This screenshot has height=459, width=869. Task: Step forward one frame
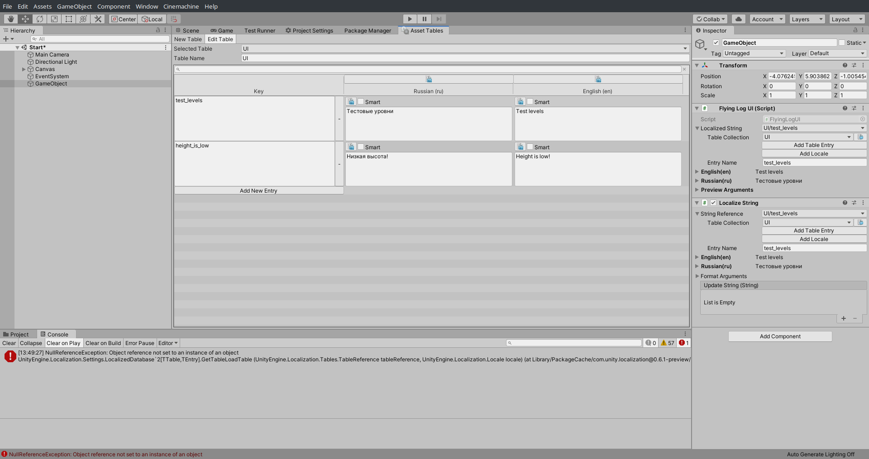coord(439,19)
